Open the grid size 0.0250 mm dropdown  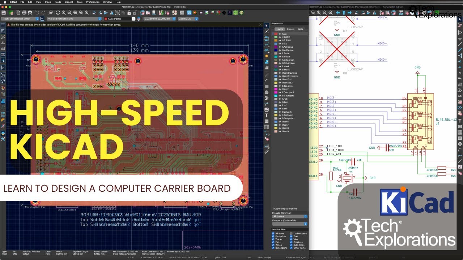click(x=160, y=18)
